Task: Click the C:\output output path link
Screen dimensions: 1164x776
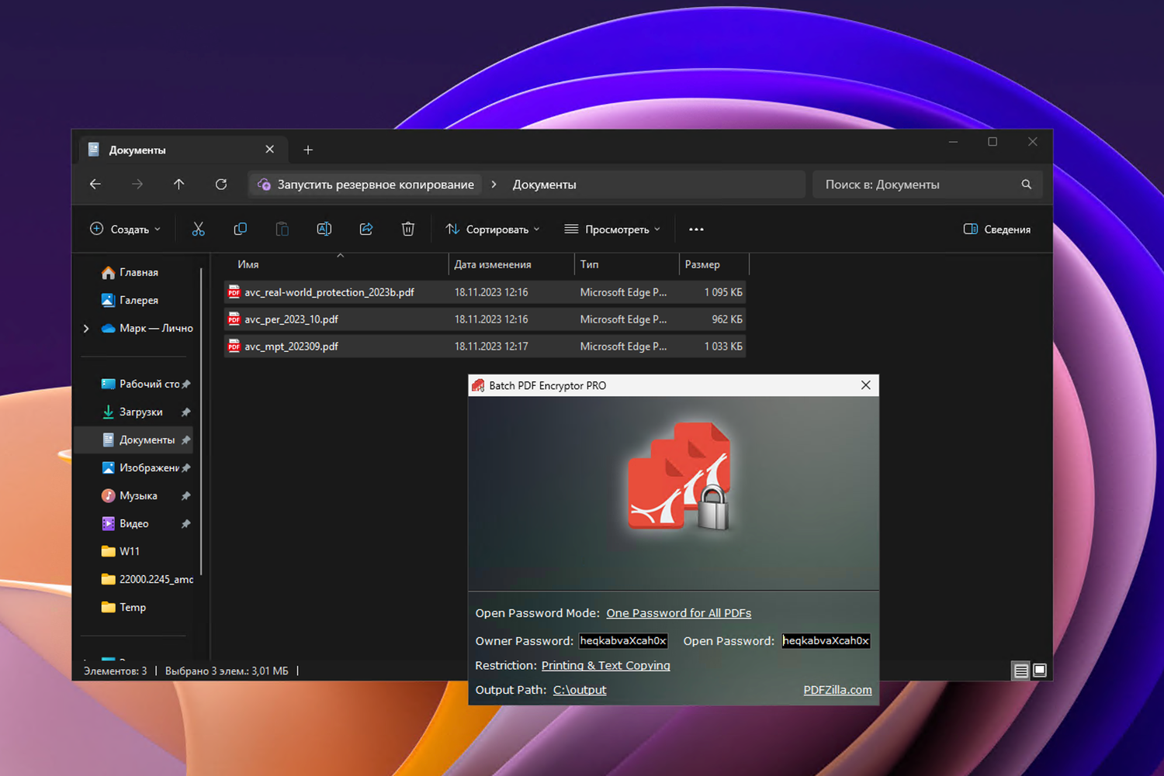Action: pyautogui.click(x=580, y=690)
